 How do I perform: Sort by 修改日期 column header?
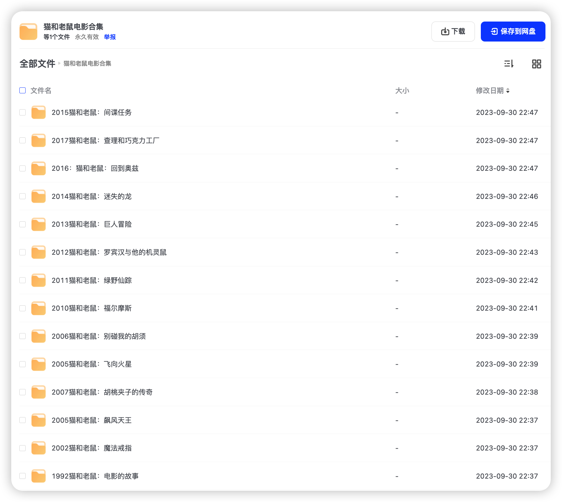[493, 91]
